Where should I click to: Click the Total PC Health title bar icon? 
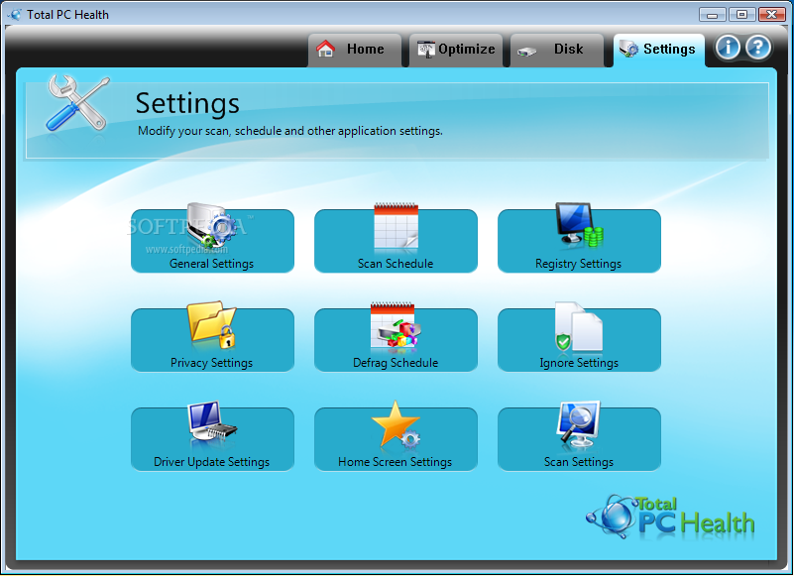(x=15, y=15)
